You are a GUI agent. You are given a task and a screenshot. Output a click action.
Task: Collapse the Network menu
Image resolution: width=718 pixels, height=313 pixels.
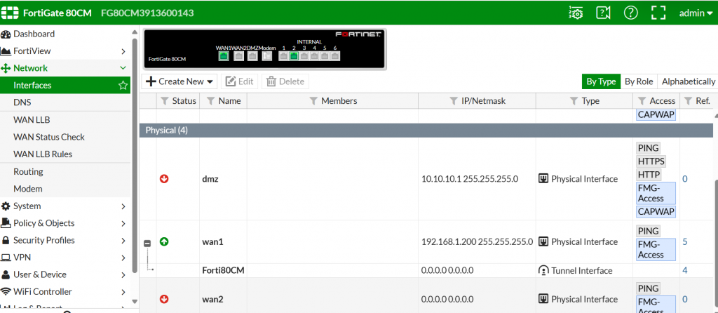point(65,68)
